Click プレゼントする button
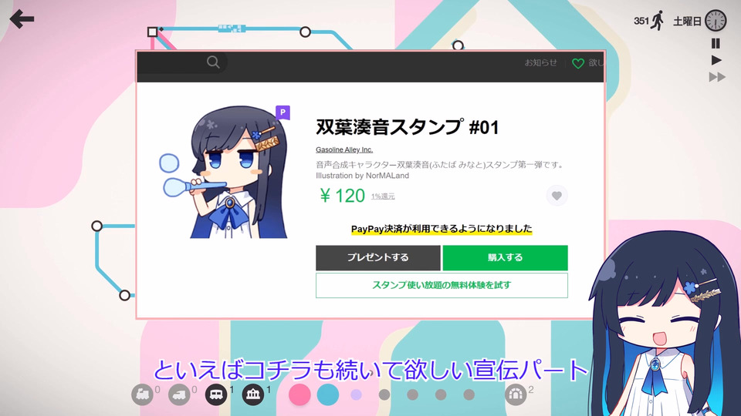The height and width of the screenshot is (416, 741). (378, 257)
